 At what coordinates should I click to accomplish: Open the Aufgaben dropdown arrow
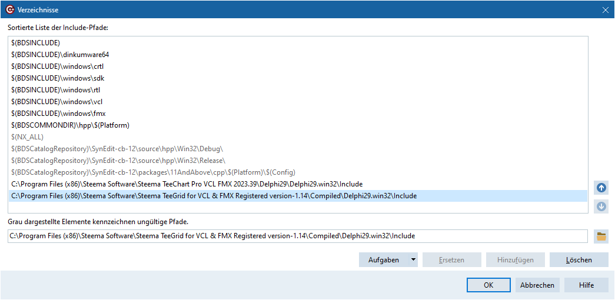coord(413,259)
